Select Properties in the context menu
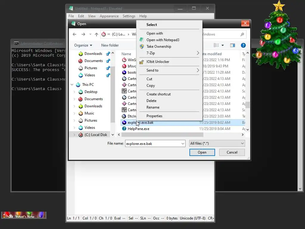Image resolution: width=305 pixels, height=229 pixels. (169, 116)
